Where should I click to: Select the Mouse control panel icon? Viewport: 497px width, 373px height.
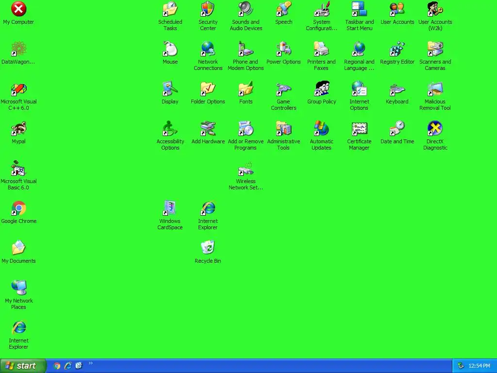point(170,49)
